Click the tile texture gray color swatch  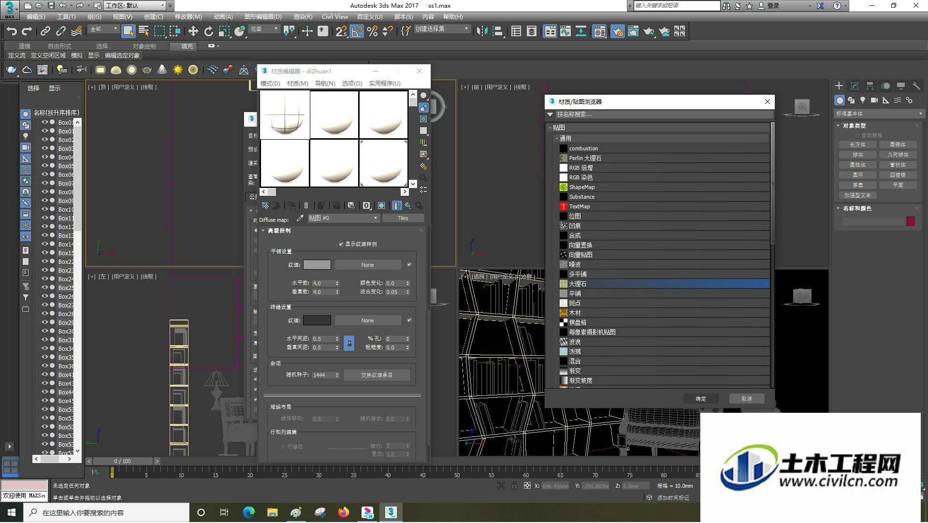point(317,265)
